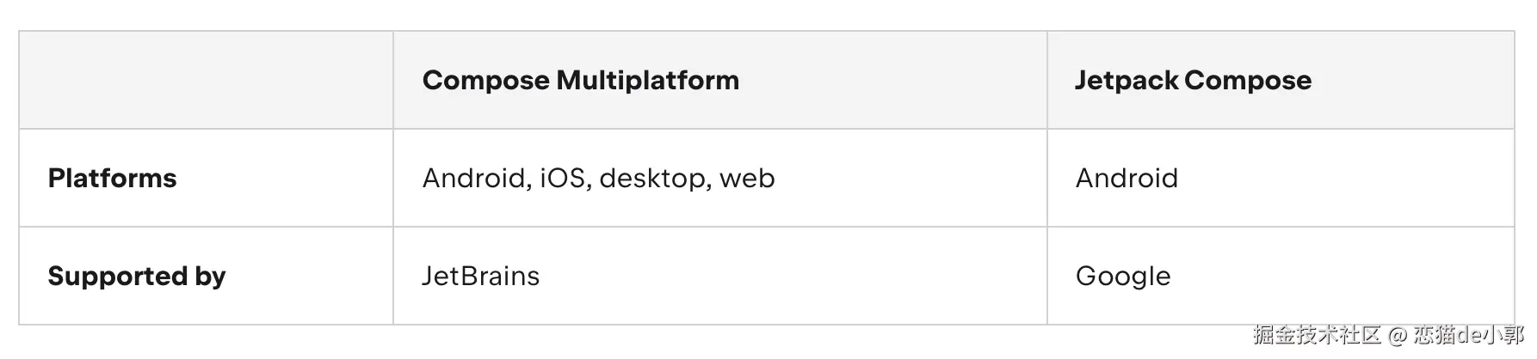Select the Google table cell
The width and height of the screenshot is (1537, 359).
[1122, 277]
